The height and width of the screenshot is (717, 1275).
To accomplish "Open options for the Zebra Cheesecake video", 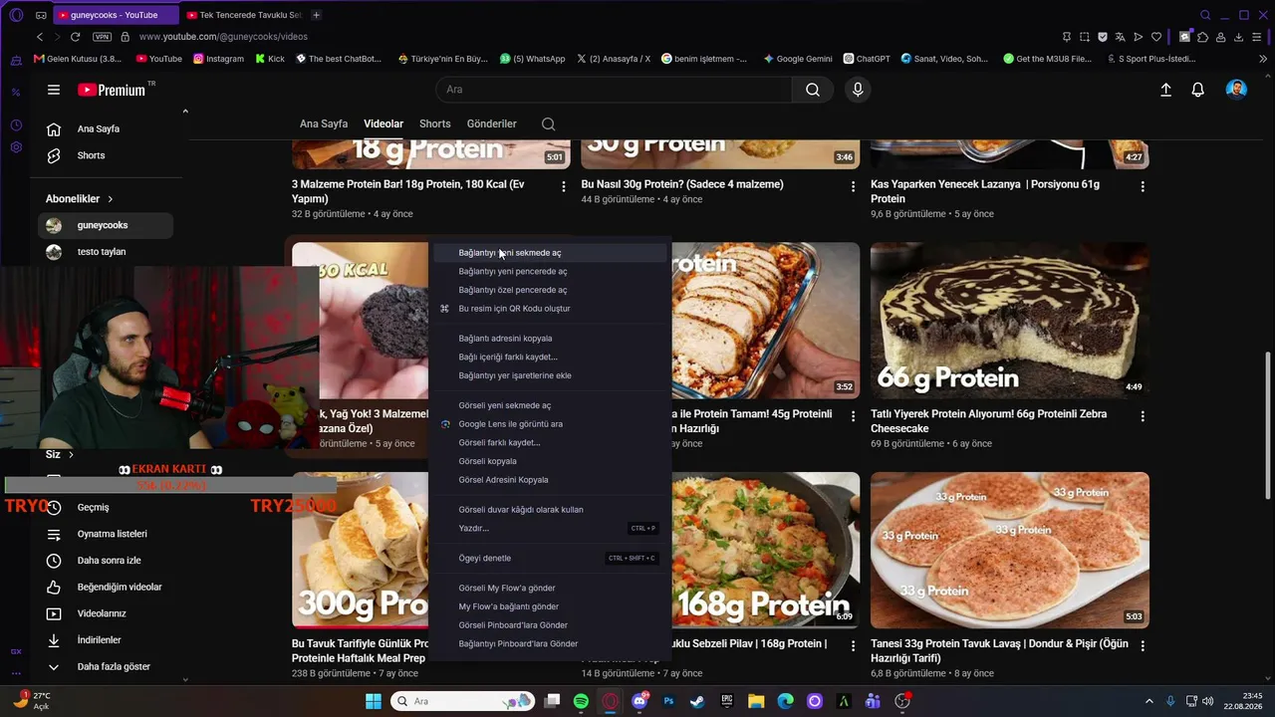I will [1143, 416].
